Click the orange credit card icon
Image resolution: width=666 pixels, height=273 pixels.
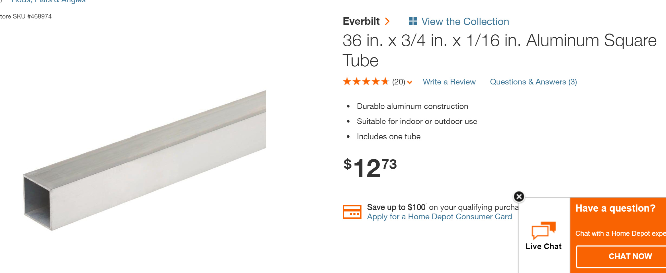[352, 212]
